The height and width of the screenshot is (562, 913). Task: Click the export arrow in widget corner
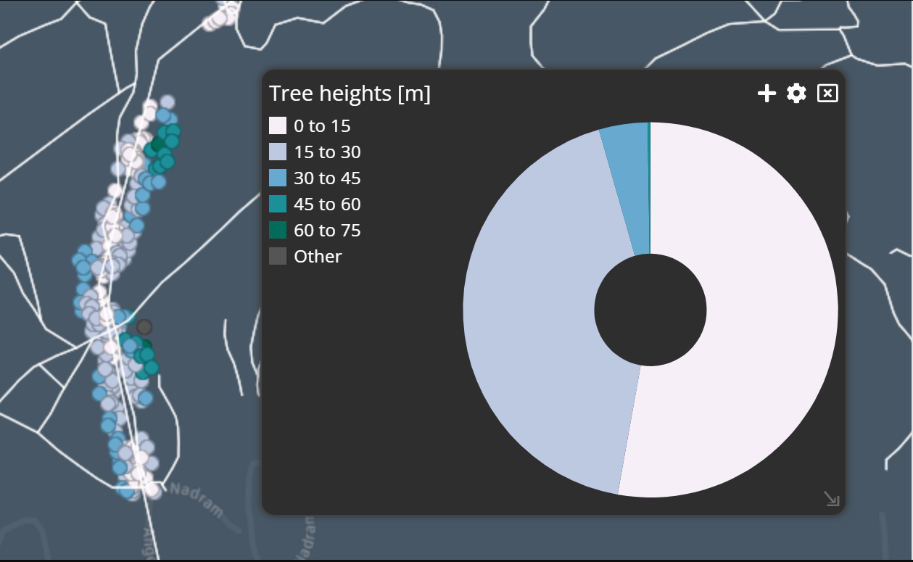[x=831, y=499]
